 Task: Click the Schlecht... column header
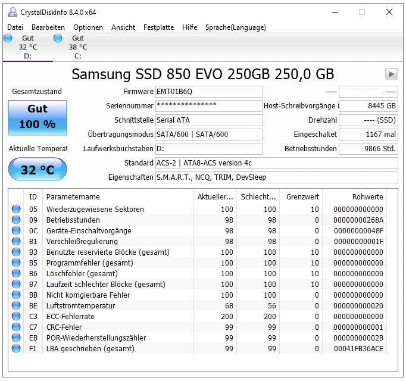(x=258, y=197)
